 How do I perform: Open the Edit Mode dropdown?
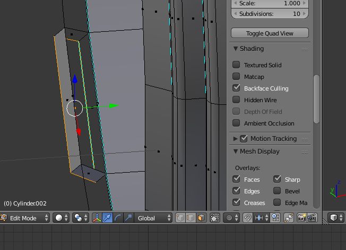[x=25, y=218]
